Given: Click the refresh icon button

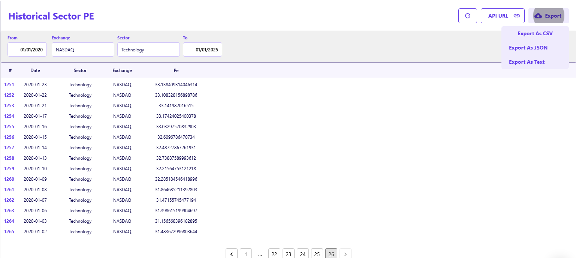Looking at the screenshot, I should (467, 16).
